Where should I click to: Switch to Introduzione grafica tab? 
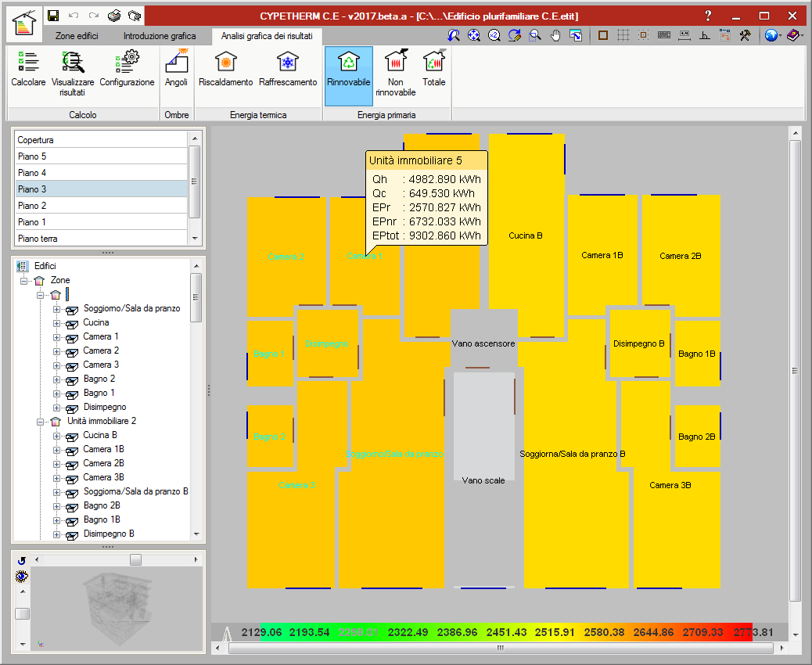(160, 36)
